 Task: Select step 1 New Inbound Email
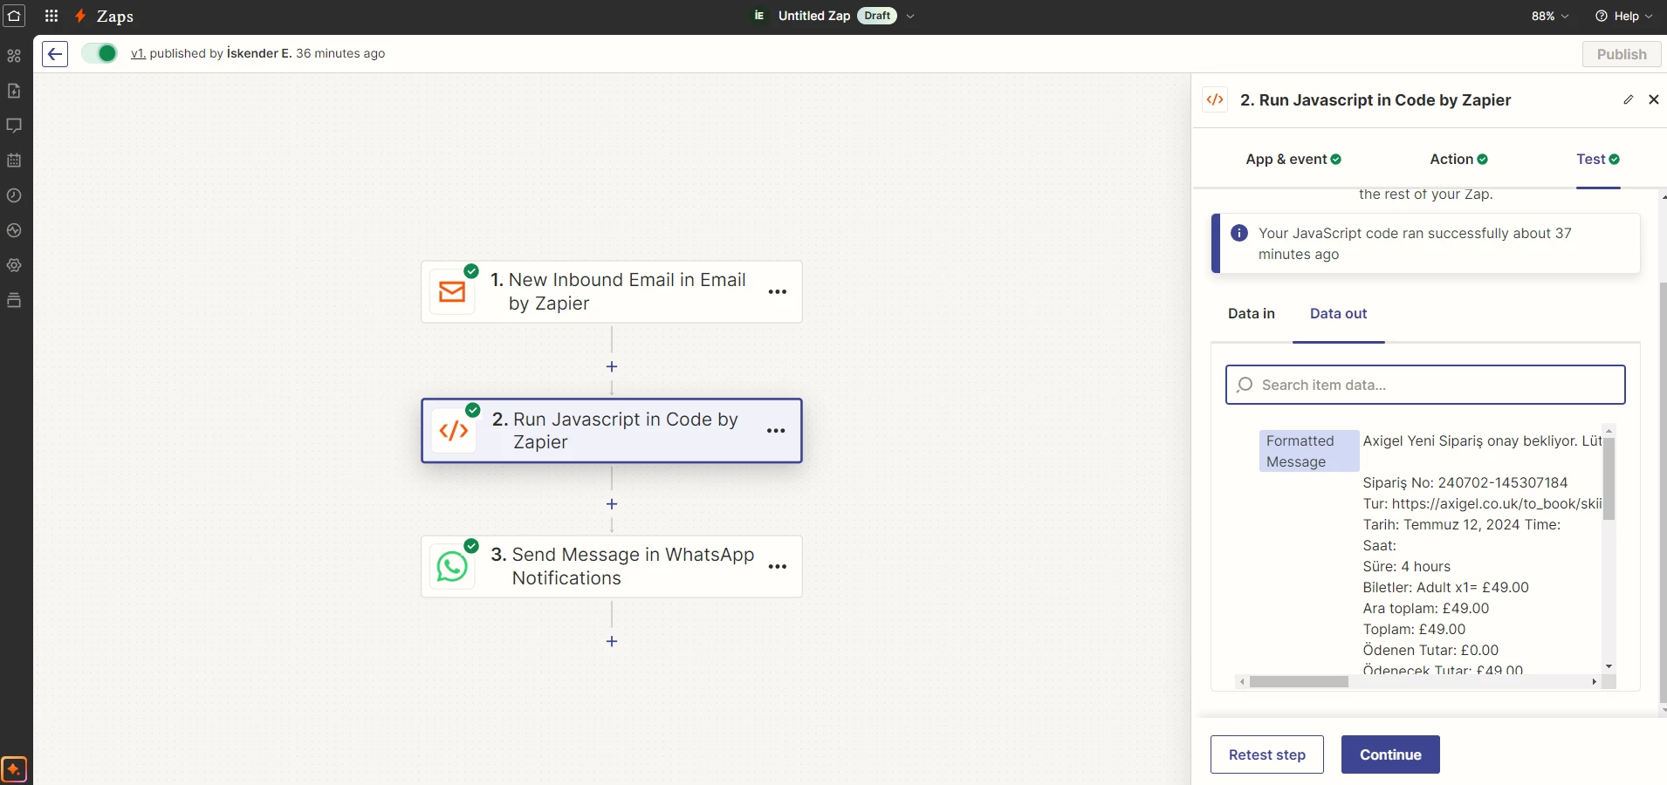[612, 292]
